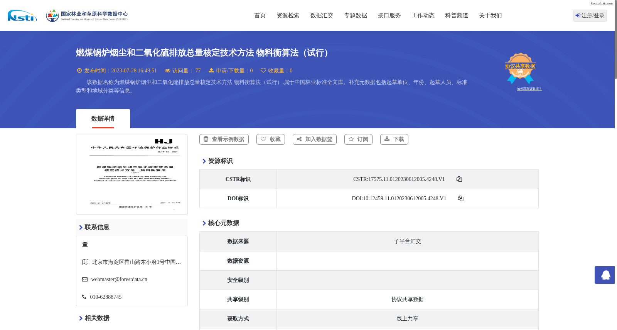Click the phone number 010-62888745
Screen dimensions: 617x330
[x=106, y=297]
